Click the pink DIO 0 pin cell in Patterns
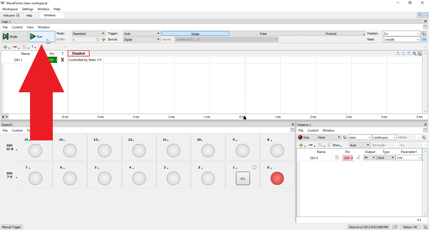Screen dimensions: 429x230 pos(348,158)
